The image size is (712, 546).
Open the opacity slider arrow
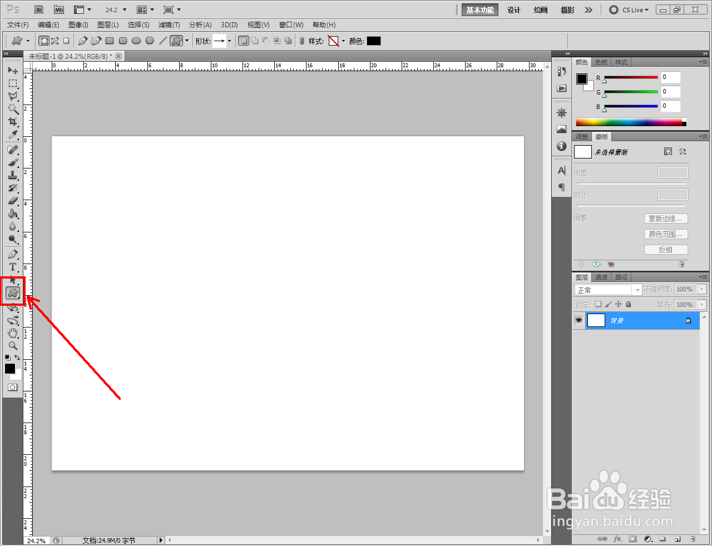(702, 289)
